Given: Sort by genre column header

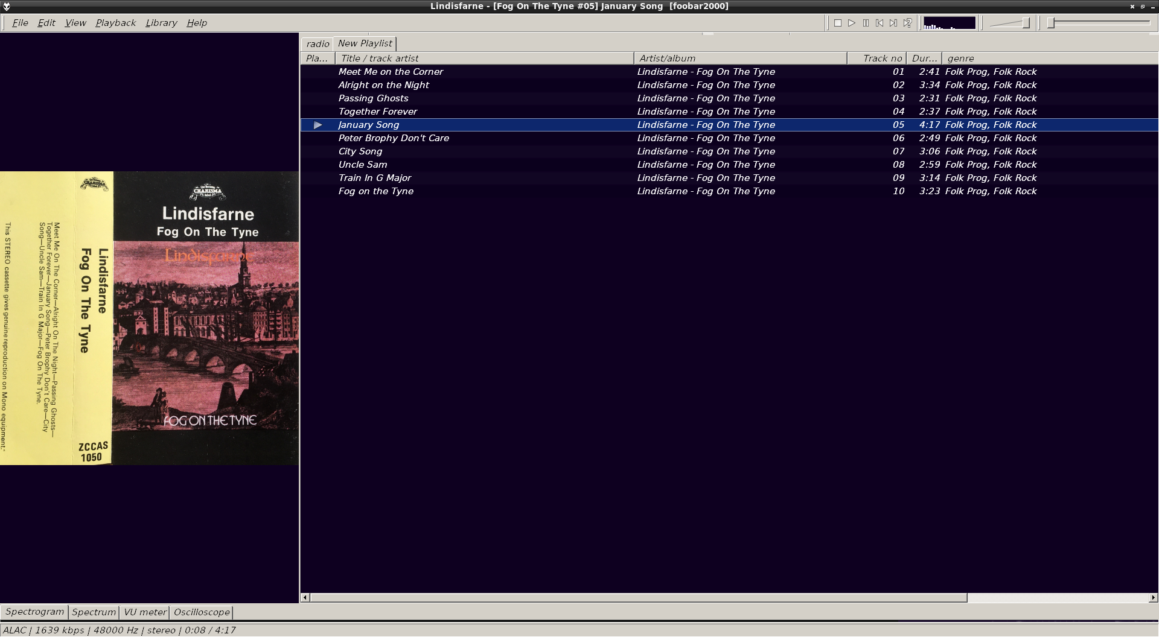Looking at the screenshot, I should point(1050,59).
